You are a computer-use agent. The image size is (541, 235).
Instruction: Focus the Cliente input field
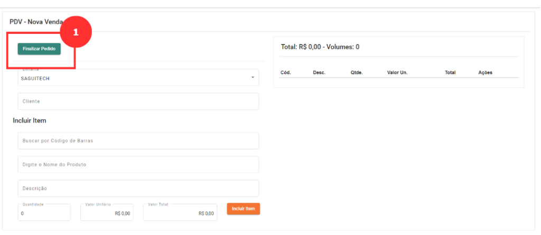pyautogui.click(x=138, y=101)
